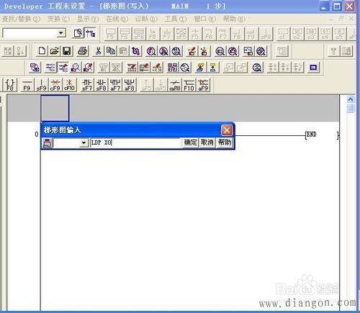
Task: Click the 取消 button
Action: point(207,142)
